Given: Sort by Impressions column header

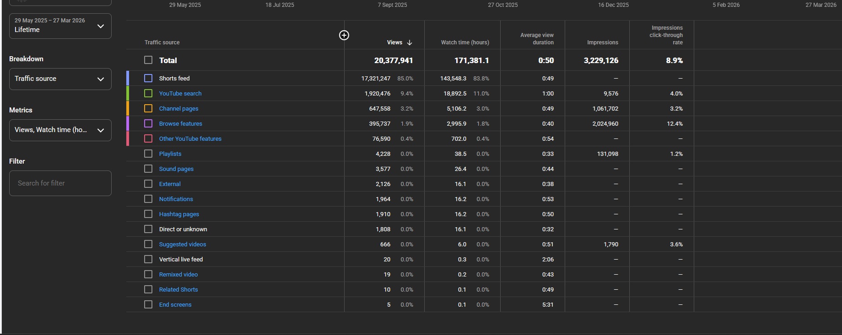Looking at the screenshot, I should (602, 43).
